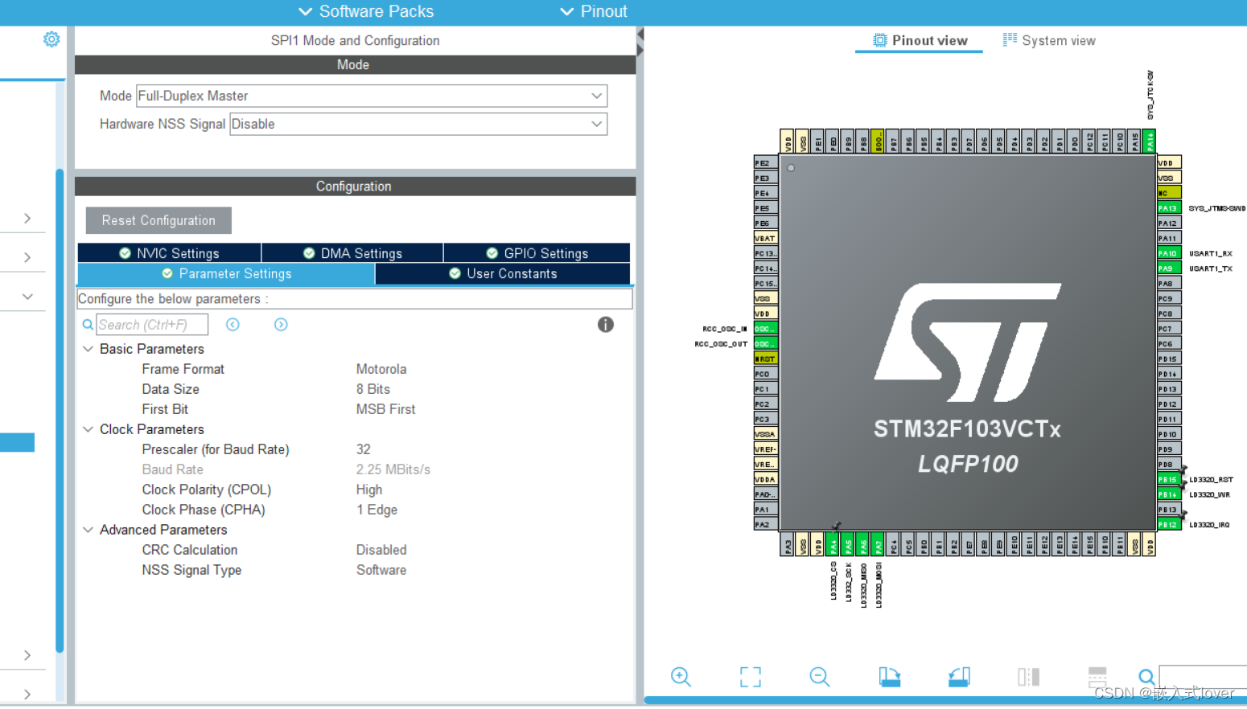Rotate chip clockwise icon
This screenshot has width=1247, height=709.
[889, 677]
